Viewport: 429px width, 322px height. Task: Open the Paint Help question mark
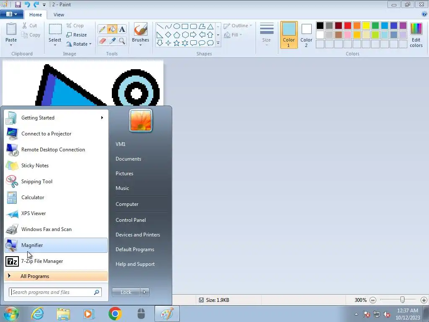424,14
